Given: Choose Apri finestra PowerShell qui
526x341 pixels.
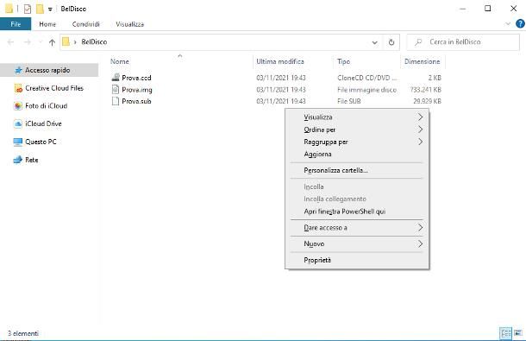Looking at the screenshot, I should coord(357,212).
